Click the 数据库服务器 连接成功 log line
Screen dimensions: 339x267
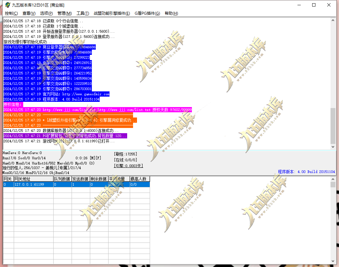[61, 131]
